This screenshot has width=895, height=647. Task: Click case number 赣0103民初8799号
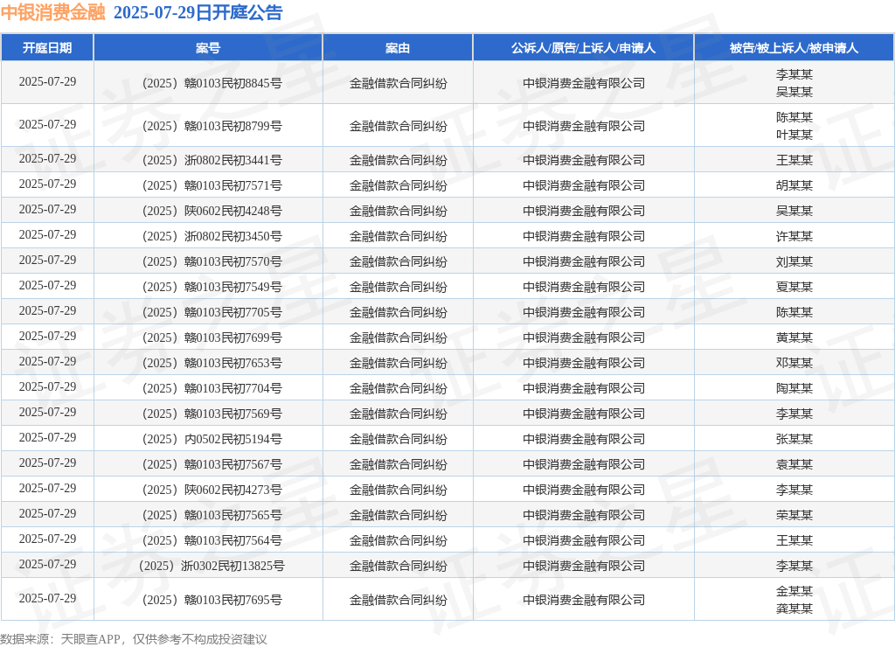(212, 126)
